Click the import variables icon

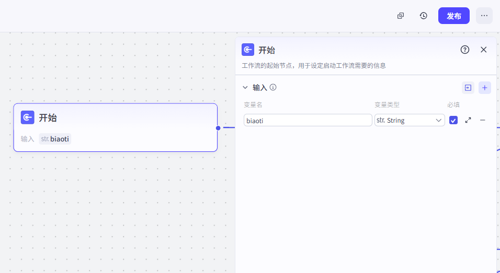pos(468,88)
